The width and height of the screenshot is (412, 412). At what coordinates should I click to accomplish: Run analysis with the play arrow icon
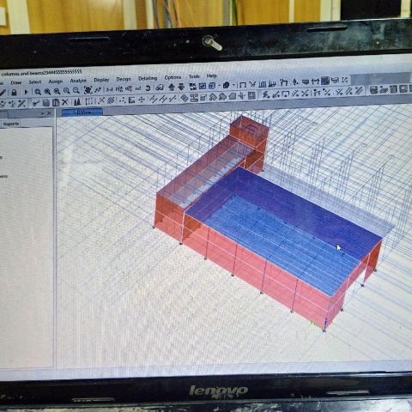(26, 92)
